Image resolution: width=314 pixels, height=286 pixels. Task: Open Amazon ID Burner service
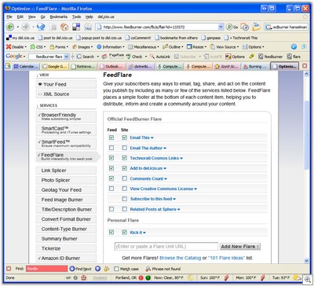[66, 258]
